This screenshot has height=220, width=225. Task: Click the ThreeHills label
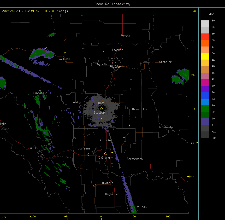(x=139, y=109)
